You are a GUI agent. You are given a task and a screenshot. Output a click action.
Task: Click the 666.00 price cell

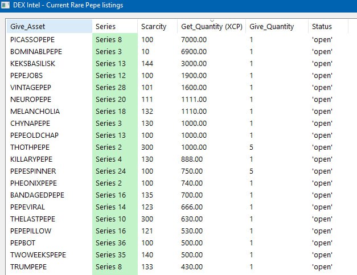[192, 207]
